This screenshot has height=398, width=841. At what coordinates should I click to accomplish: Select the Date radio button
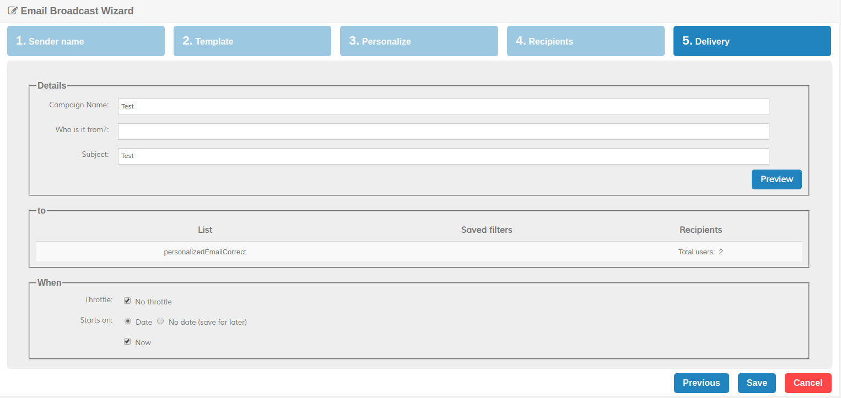(x=128, y=321)
